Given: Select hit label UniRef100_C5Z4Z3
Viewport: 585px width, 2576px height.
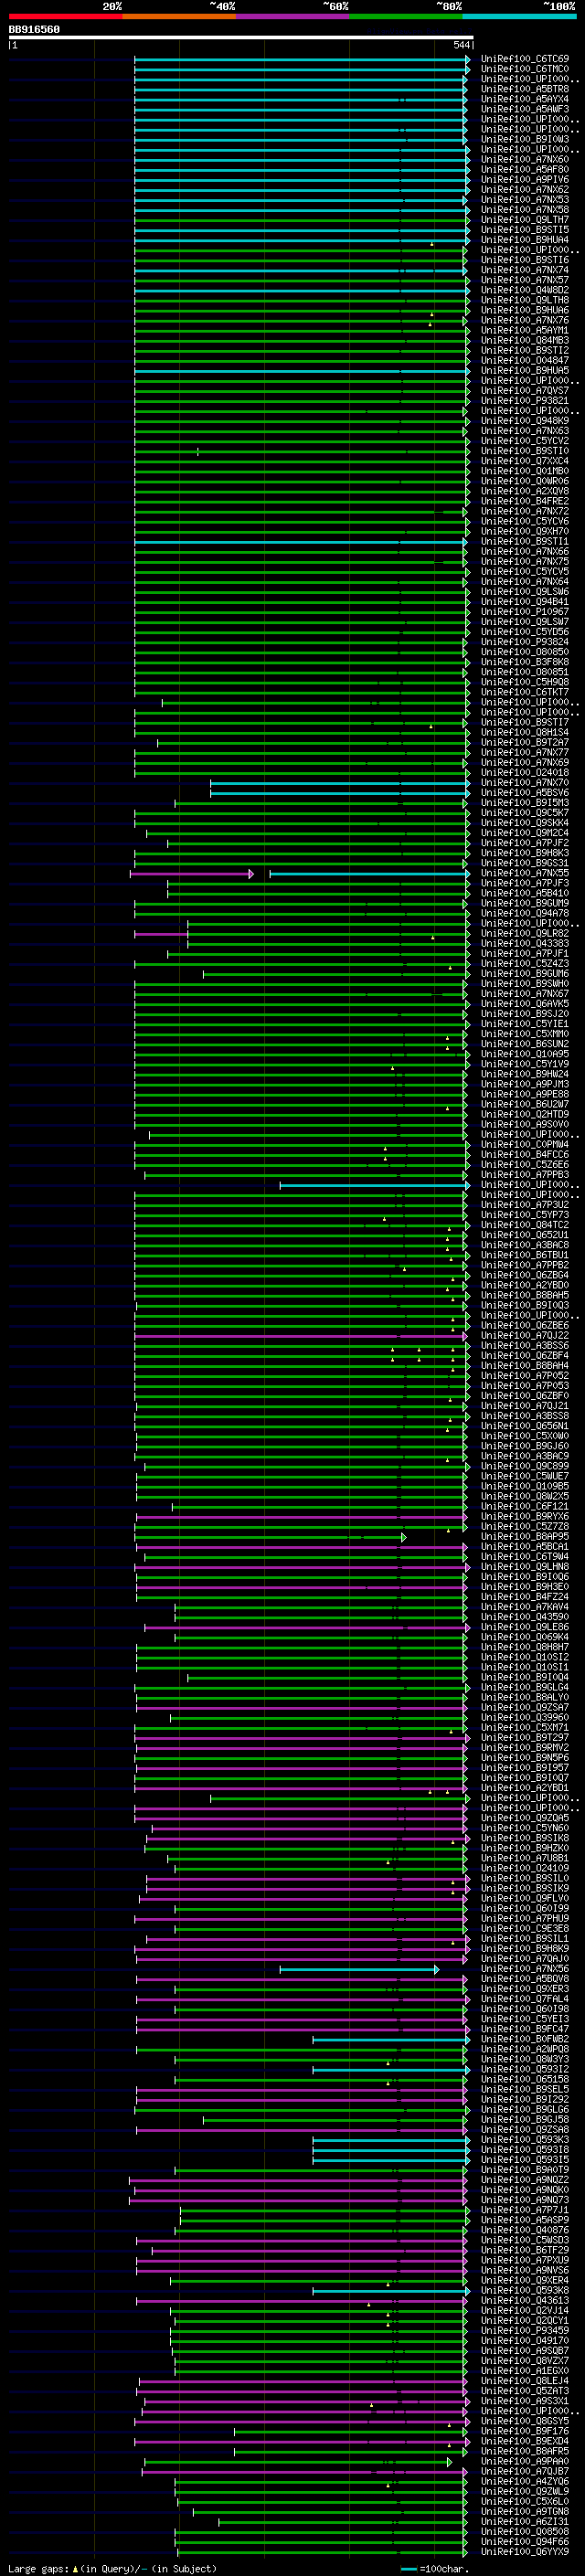Looking at the screenshot, I should click(x=525, y=964).
